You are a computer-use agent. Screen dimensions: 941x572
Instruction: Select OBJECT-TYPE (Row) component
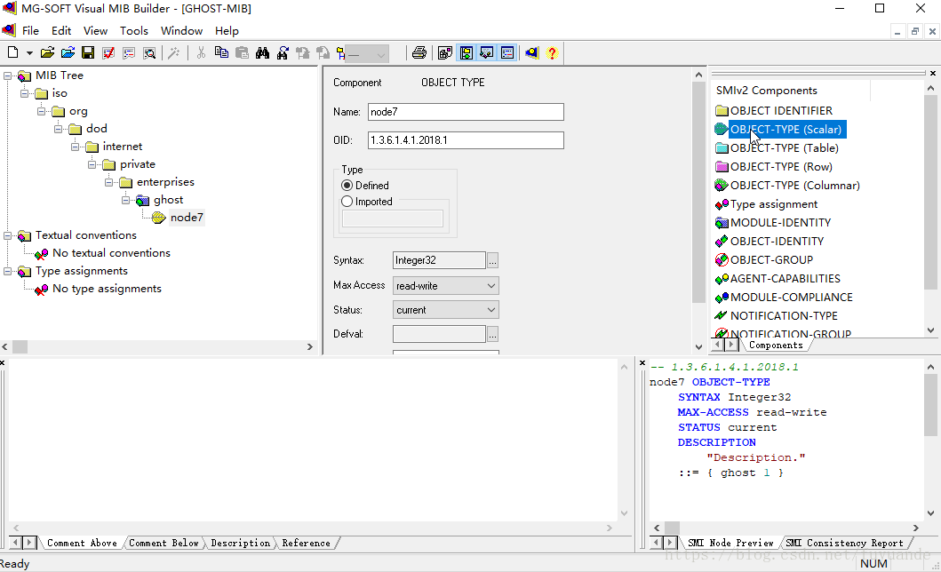point(781,167)
